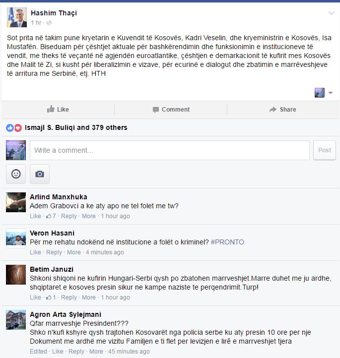
Task: Open Hashim Thaçi profile name link
Action: [54, 13]
